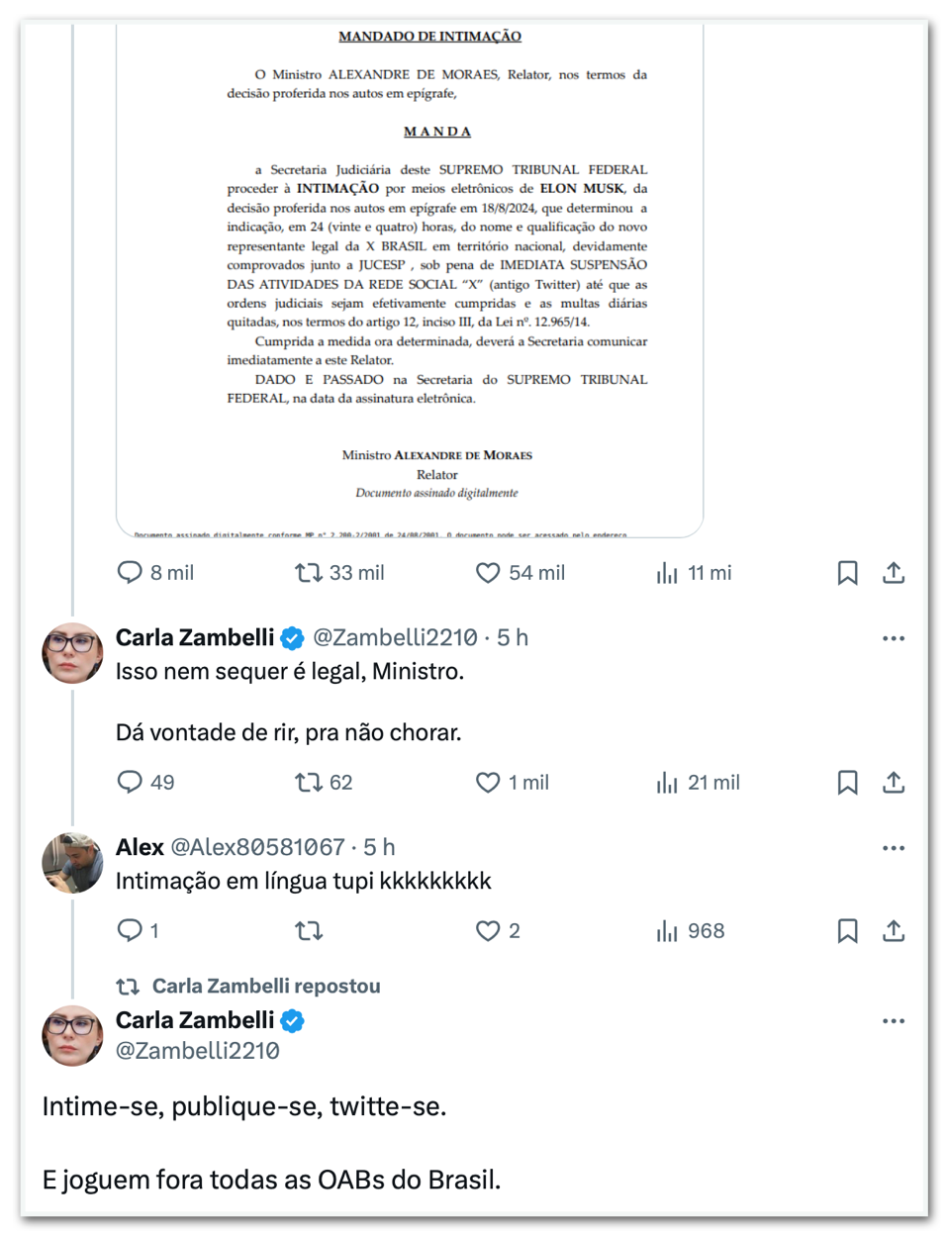The image size is (946, 1233).
Task: Open Carla Zambelli's reply more options menu
Action: tap(894, 638)
